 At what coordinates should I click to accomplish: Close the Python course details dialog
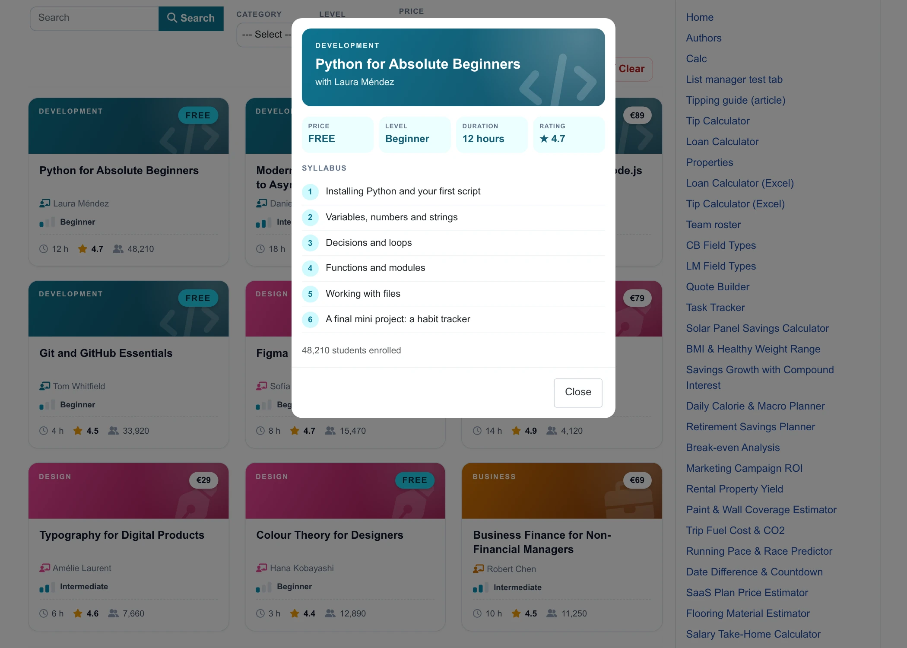[578, 392]
